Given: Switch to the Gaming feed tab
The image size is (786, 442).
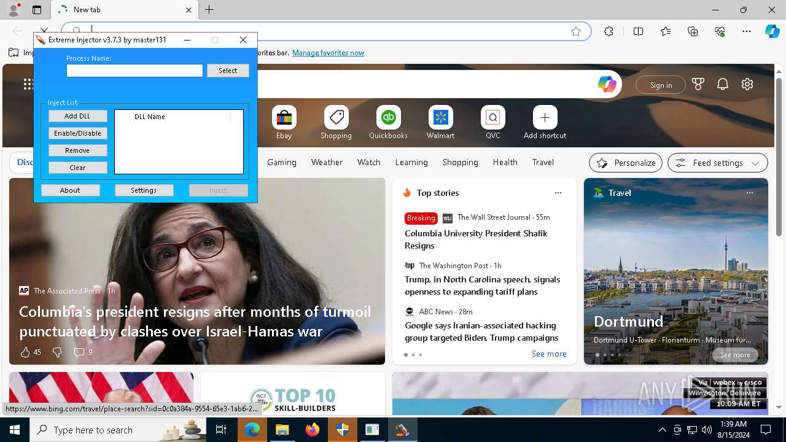Looking at the screenshot, I should [282, 163].
